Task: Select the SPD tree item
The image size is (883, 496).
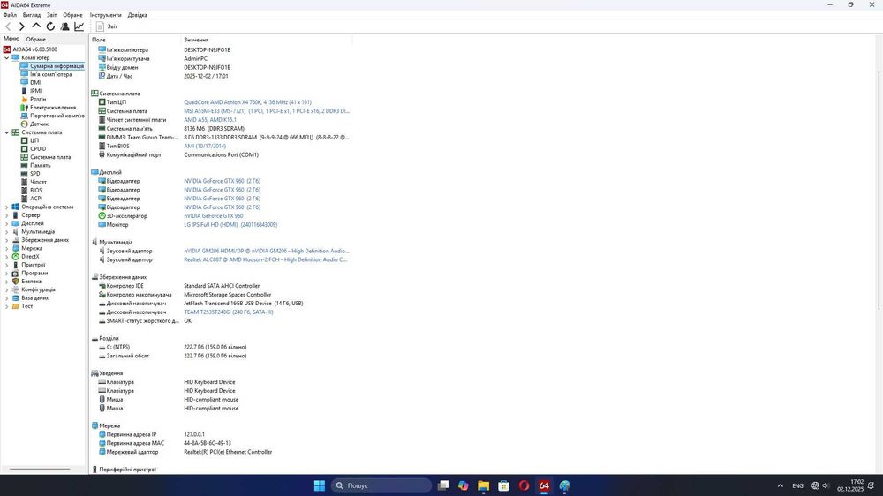Action: point(35,174)
